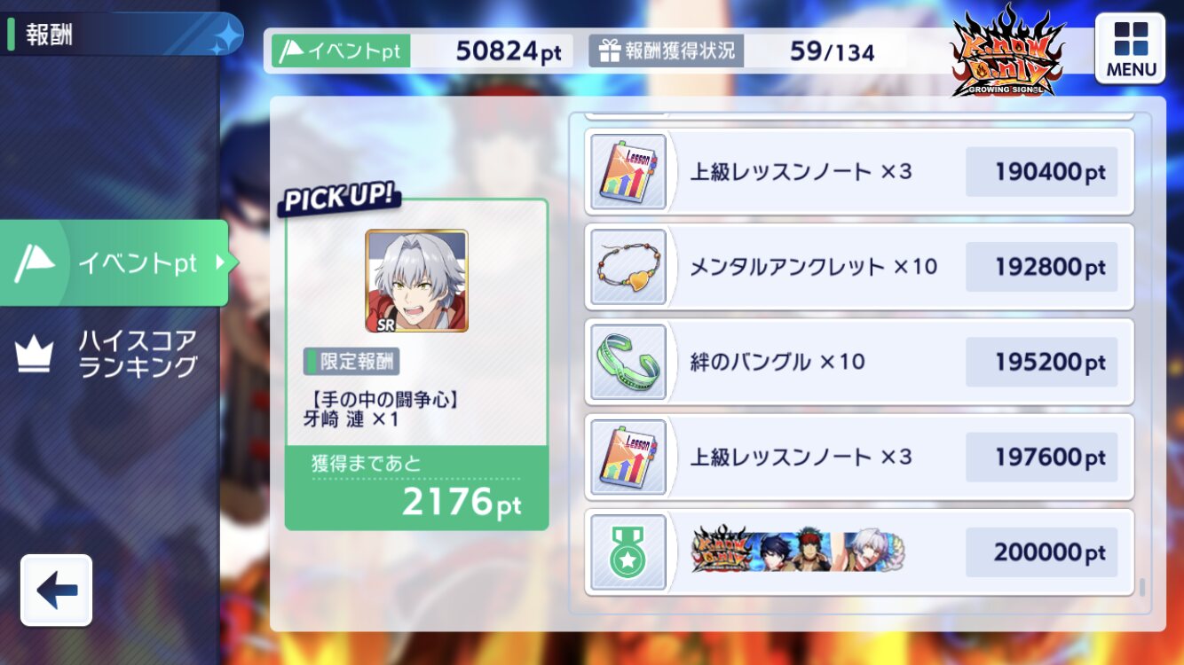Select the イベントpt tab
The image size is (1184, 665).
coord(114,262)
